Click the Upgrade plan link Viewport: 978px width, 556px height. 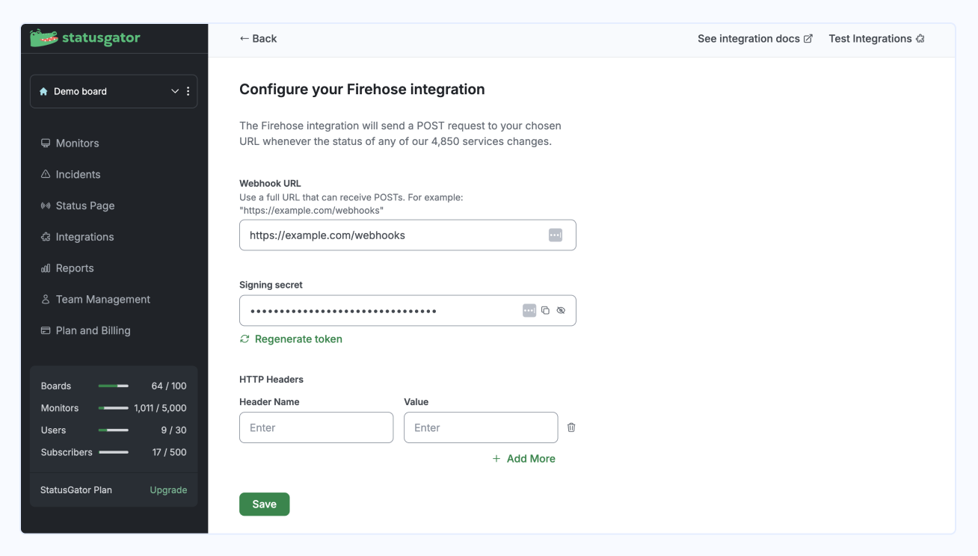pos(168,490)
